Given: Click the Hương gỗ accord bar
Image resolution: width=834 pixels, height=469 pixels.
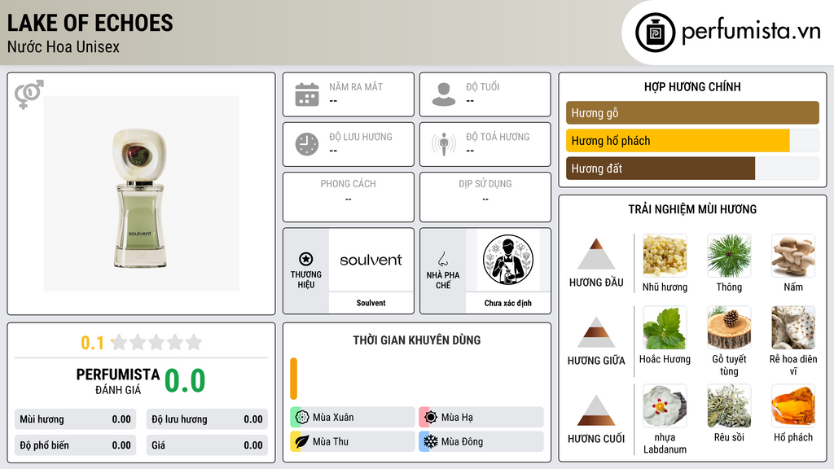Looking at the screenshot, I should click(x=692, y=112).
